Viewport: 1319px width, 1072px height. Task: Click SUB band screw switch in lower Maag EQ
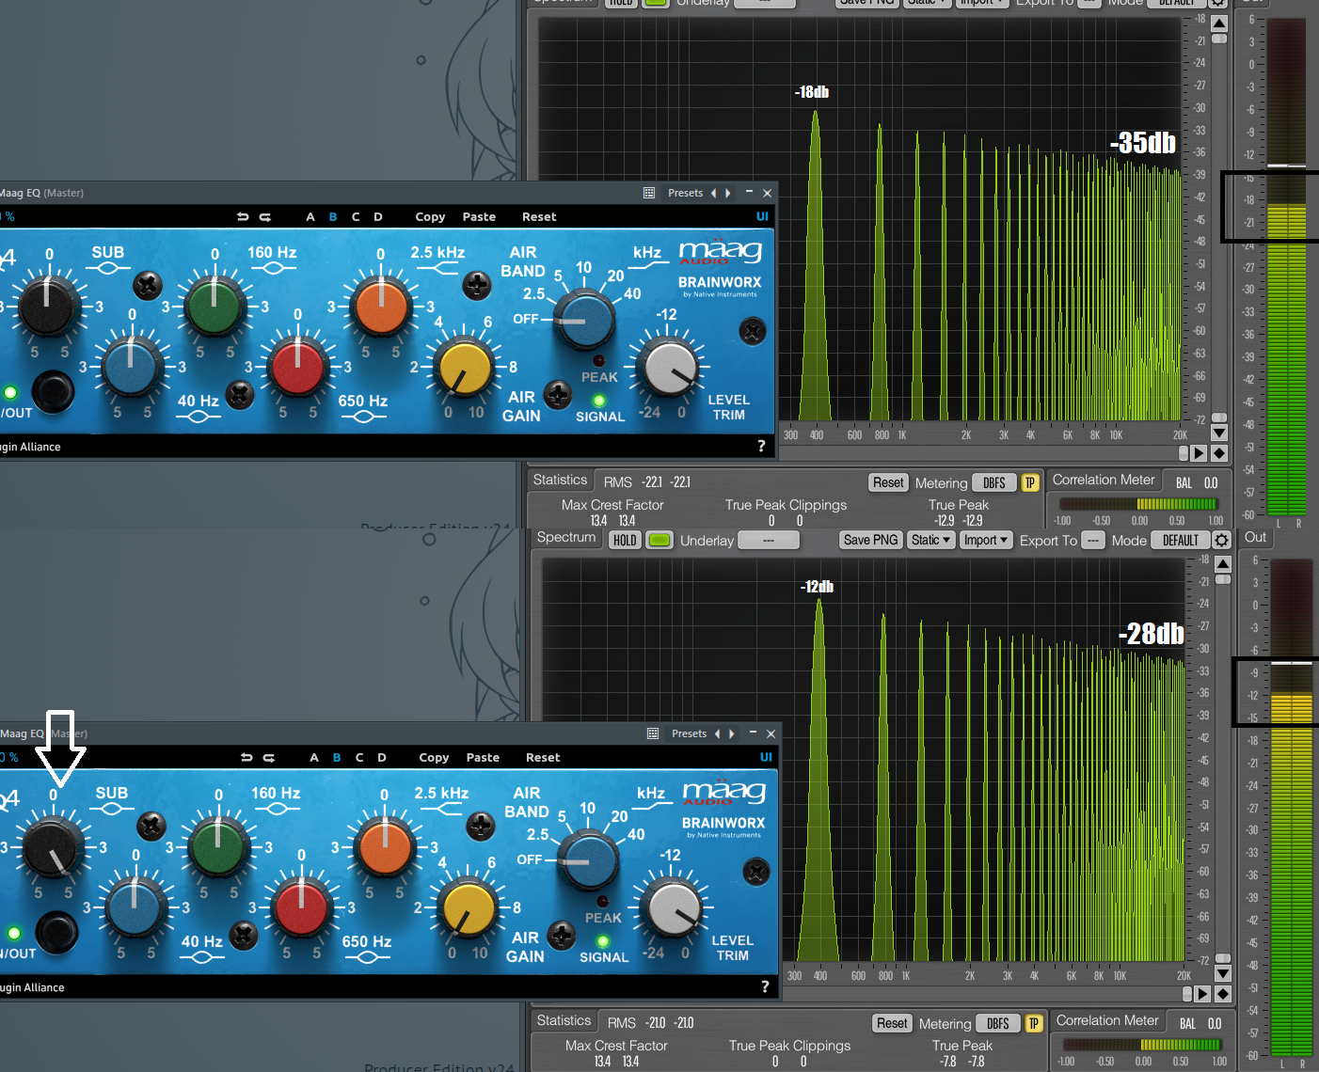[151, 826]
